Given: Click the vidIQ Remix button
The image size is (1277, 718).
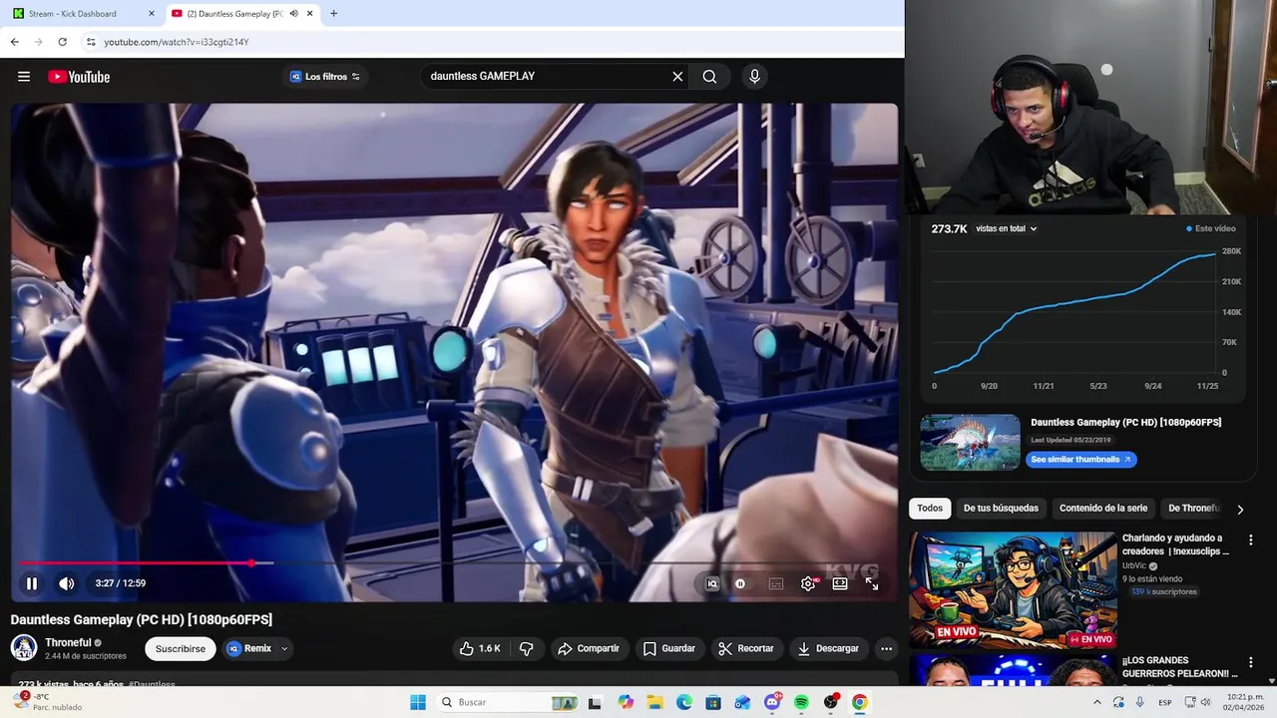Looking at the screenshot, I should pyautogui.click(x=248, y=648).
